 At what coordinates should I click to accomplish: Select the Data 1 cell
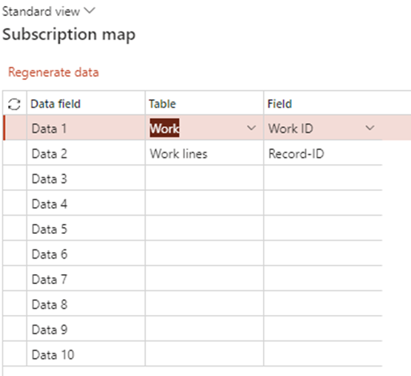[x=86, y=128]
